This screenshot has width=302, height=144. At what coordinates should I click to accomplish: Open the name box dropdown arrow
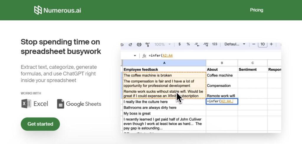[135, 56]
